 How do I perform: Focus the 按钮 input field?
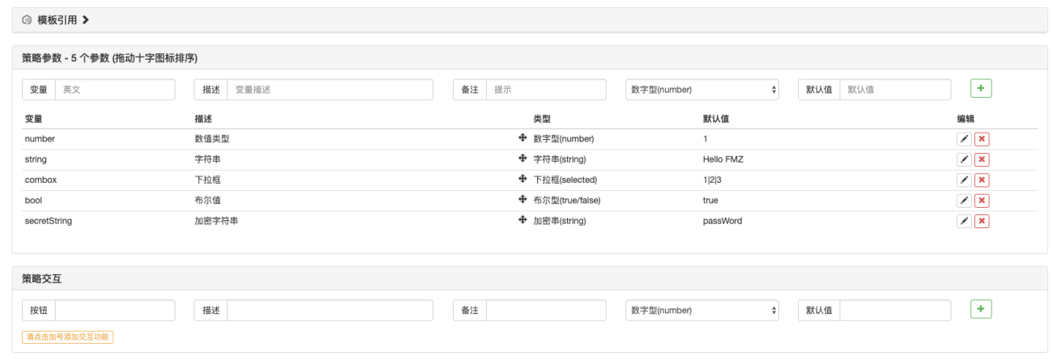pyautogui.click(x=115, y=311)
